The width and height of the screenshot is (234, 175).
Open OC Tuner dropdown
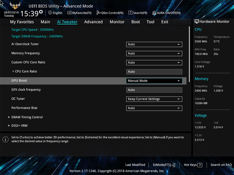pos(154,99)
